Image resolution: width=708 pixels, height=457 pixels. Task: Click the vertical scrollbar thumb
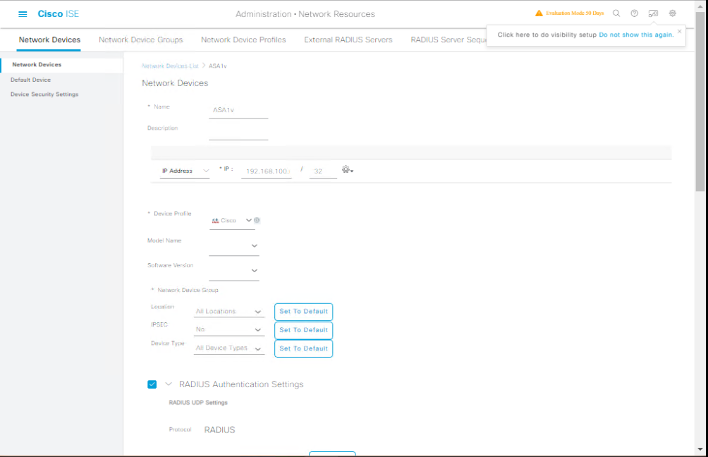point(700,102)
